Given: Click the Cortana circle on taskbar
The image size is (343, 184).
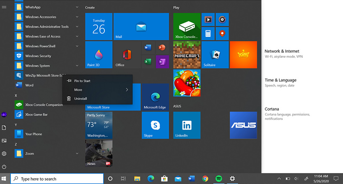Looking at the screenshot, I should click(110, 179).
